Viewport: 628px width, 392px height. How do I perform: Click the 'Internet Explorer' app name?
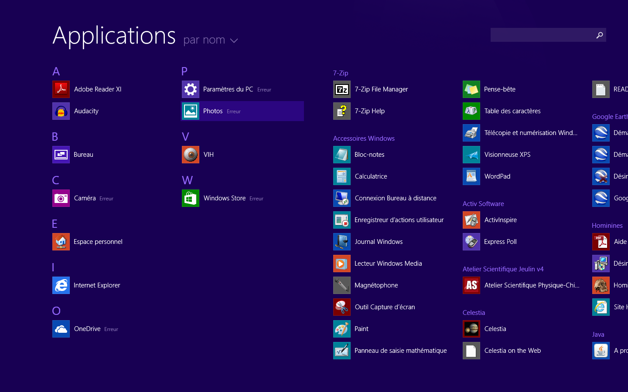tap(97, 285)
